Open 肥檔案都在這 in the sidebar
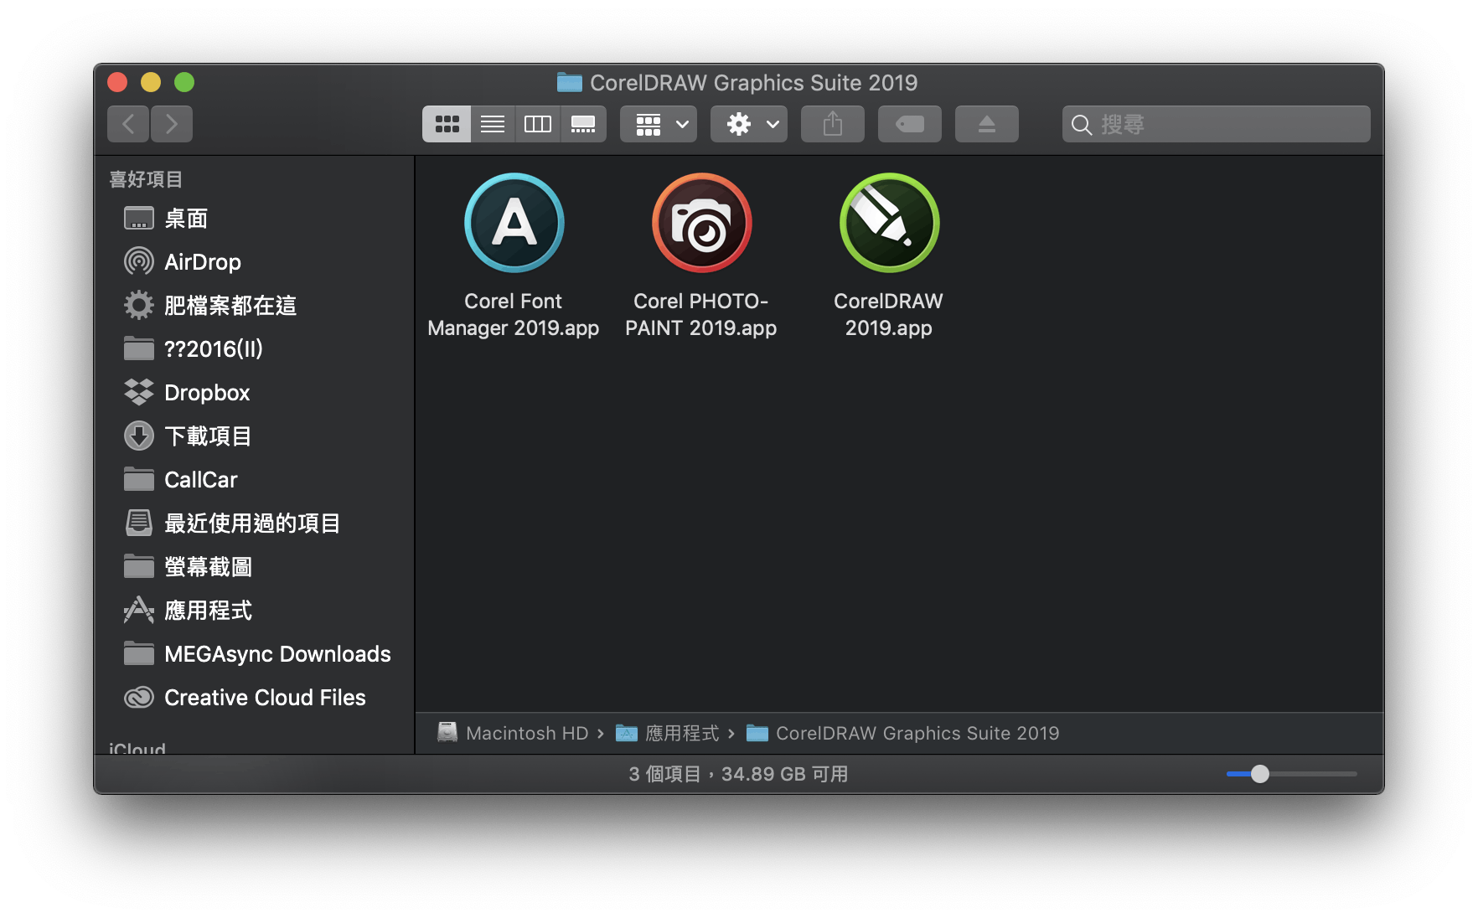 [x=255, y=306]
